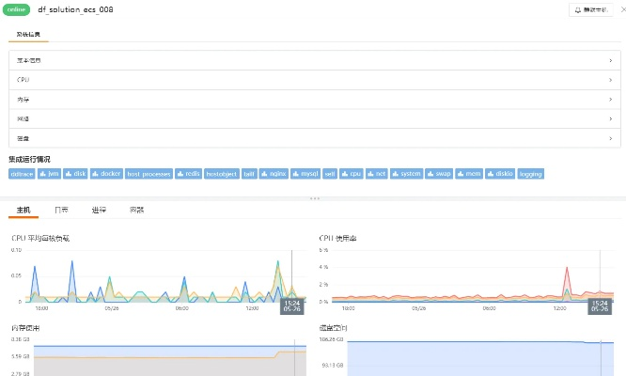This screenshot has width=626, height=376.
Task: Expand the CPU info row
Action: 312,80
